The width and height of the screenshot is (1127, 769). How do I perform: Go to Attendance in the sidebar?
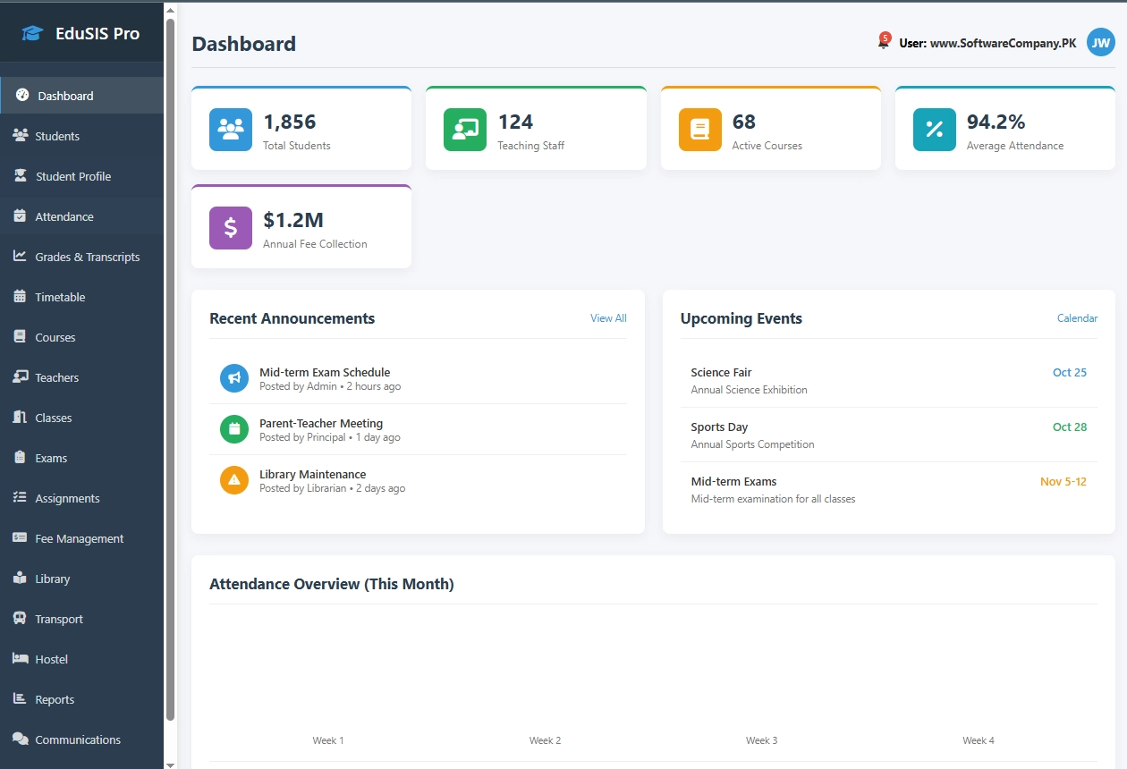point(64,216)
